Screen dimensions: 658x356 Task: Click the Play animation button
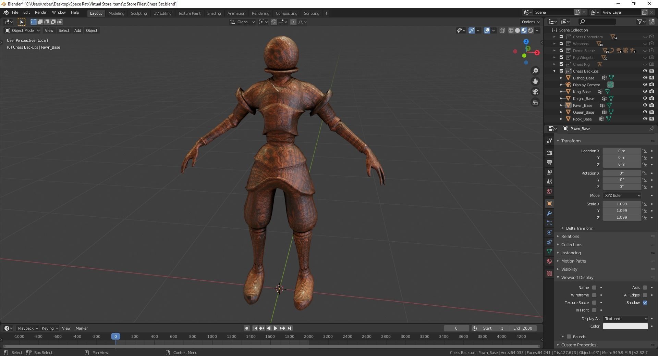tap(275, 328)
